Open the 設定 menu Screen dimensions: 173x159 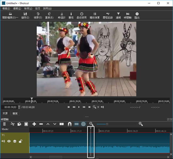(x=38, y=8)
